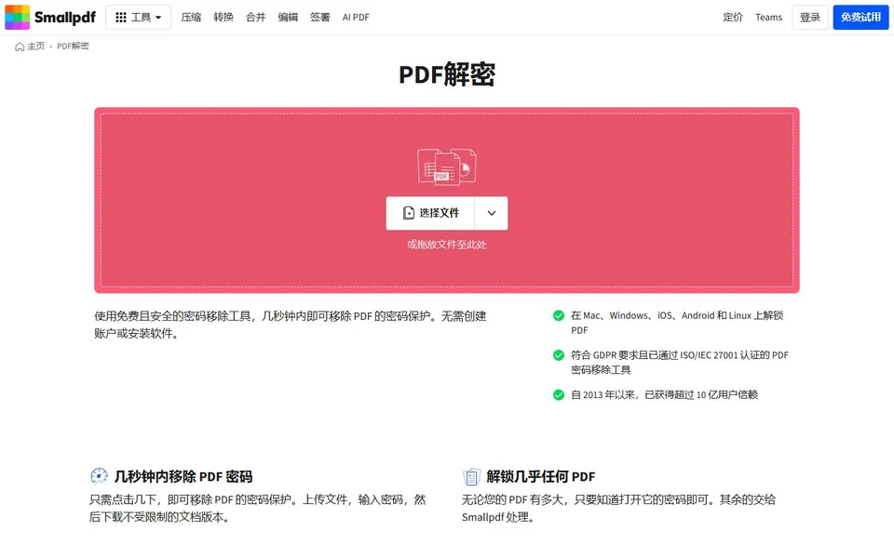Click the home icon in breadcrumb
This screenshot has width=894, height=558.
click(20, 46)
